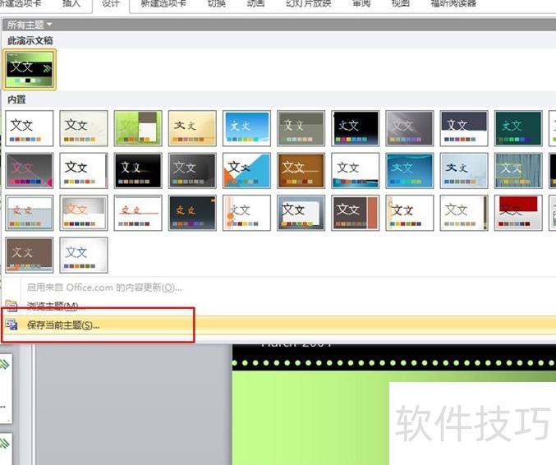The height and width of the screenshot is (465, 556).
Task: Apply the green theme with brown box
Action: point(138,128)
